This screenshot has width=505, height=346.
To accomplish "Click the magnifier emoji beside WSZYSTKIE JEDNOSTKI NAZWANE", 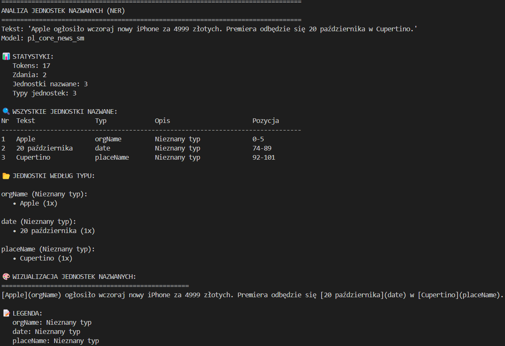I will pos(6,111).
